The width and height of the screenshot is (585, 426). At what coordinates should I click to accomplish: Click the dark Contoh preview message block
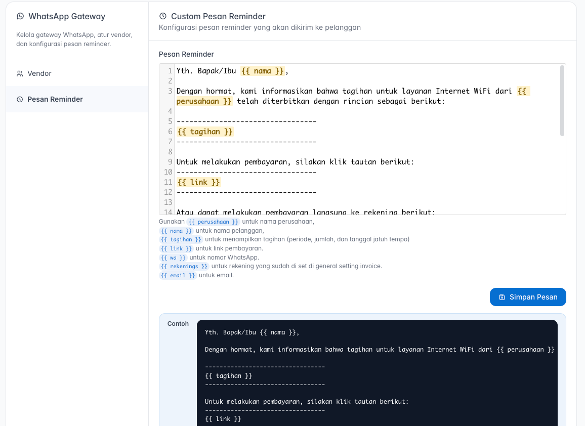[377, 374]
